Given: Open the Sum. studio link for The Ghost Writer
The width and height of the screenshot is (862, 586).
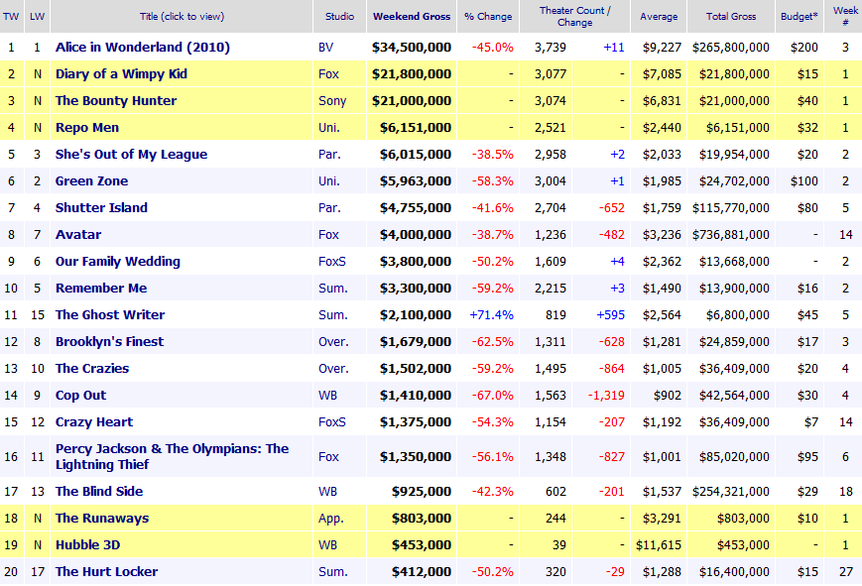Looking at the screenshot, I should point(332,315).
